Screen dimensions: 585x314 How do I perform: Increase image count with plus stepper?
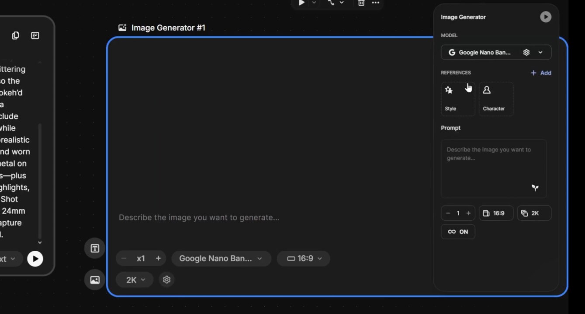click(468, 213)
